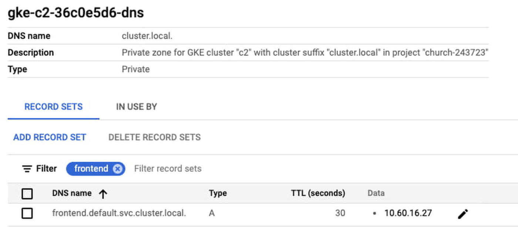Click the TTL (seconds) column header
Screen dimensions: 518x239
coord(318,193)
